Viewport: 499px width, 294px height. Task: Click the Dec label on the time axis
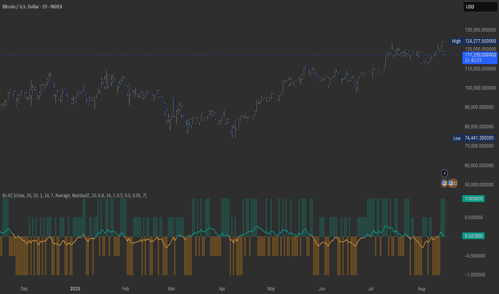pyautogui.click(x=24, y=289)
